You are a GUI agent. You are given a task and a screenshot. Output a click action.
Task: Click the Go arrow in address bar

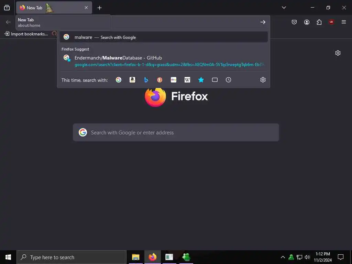[x=263, y=22]
